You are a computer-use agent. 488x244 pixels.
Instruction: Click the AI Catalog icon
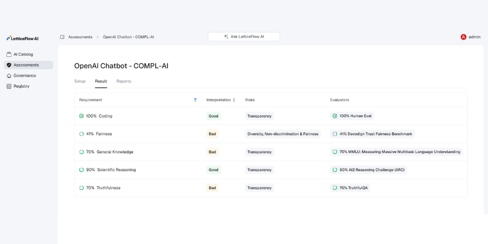(x=9, y=54)
